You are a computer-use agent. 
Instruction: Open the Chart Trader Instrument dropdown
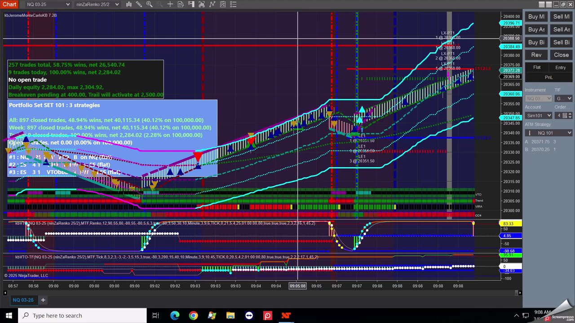538,98
